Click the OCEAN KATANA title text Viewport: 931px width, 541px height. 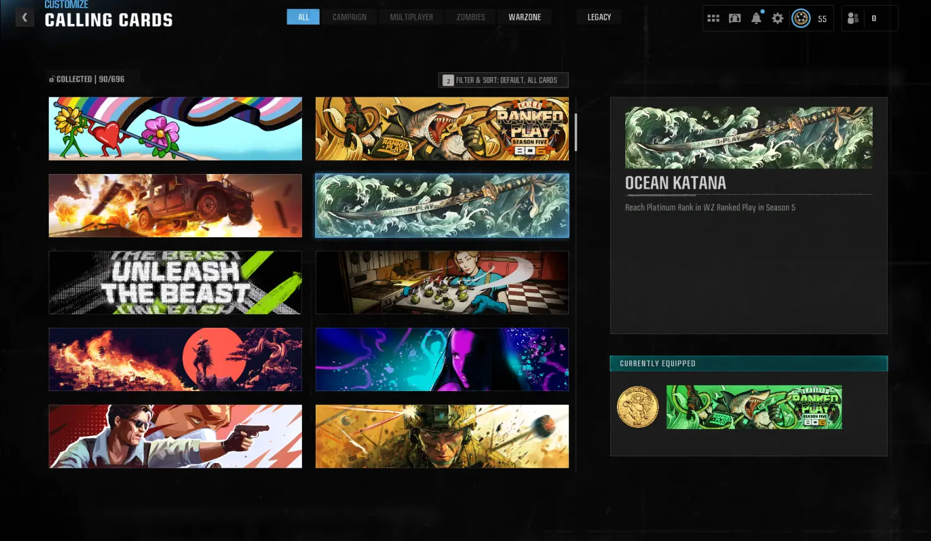point(675,183)
